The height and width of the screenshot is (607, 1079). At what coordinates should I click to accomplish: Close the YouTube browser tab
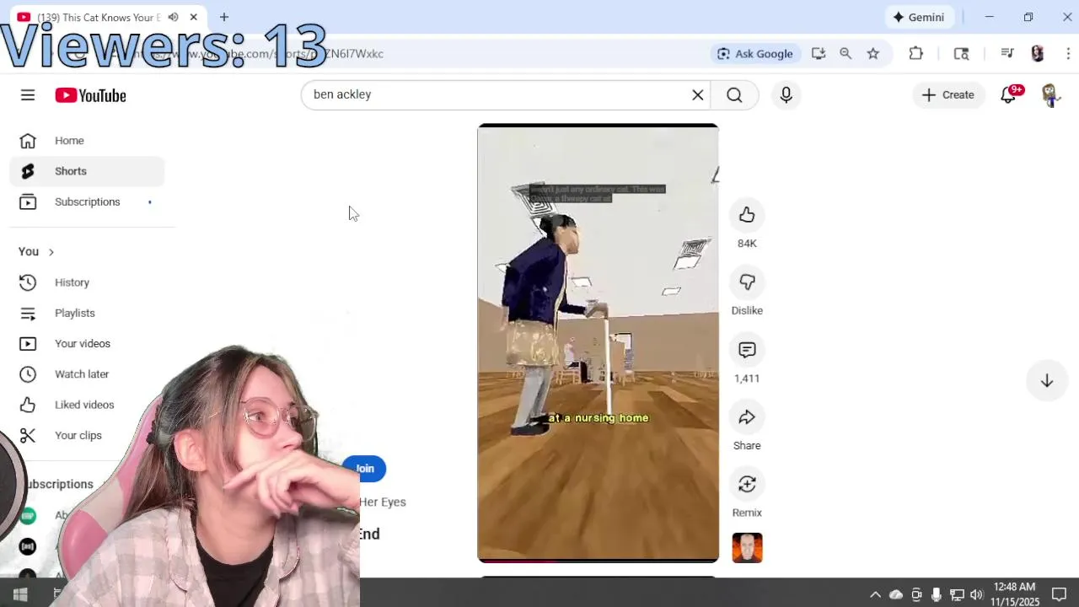pyautogui.click(x=194, y=17)
